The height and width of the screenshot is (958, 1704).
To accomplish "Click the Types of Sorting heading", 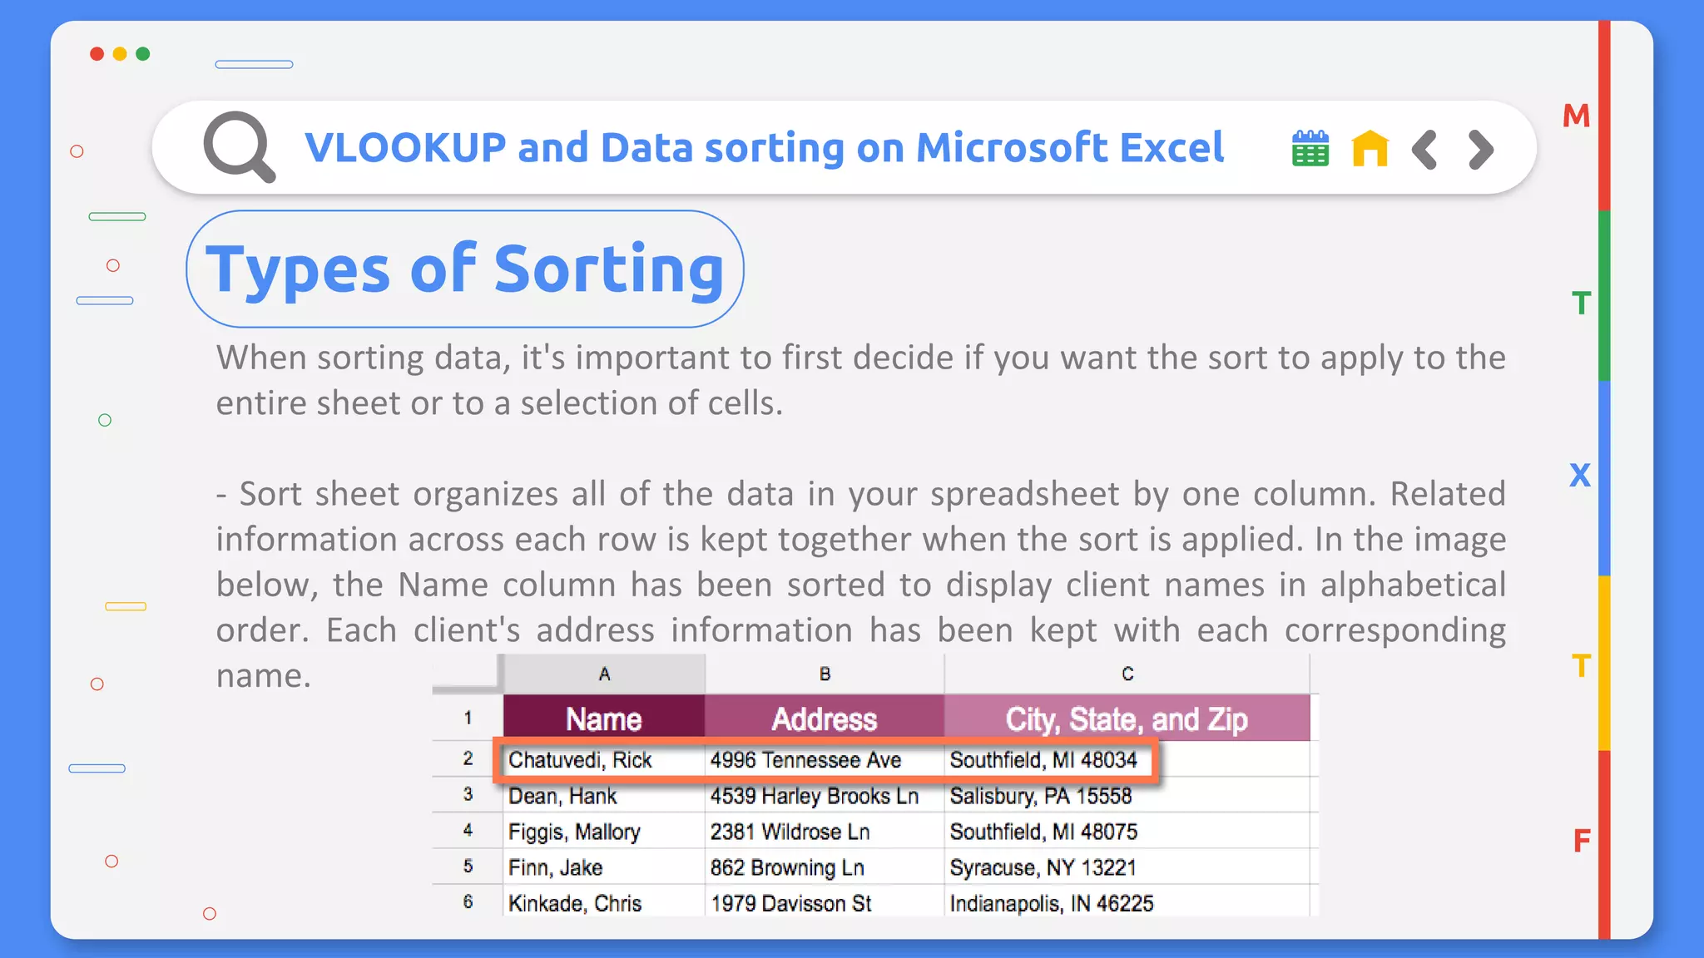I will (x=465, y=269).
